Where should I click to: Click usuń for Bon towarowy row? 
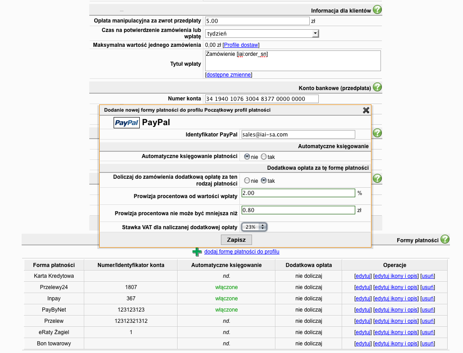point(427,343)
